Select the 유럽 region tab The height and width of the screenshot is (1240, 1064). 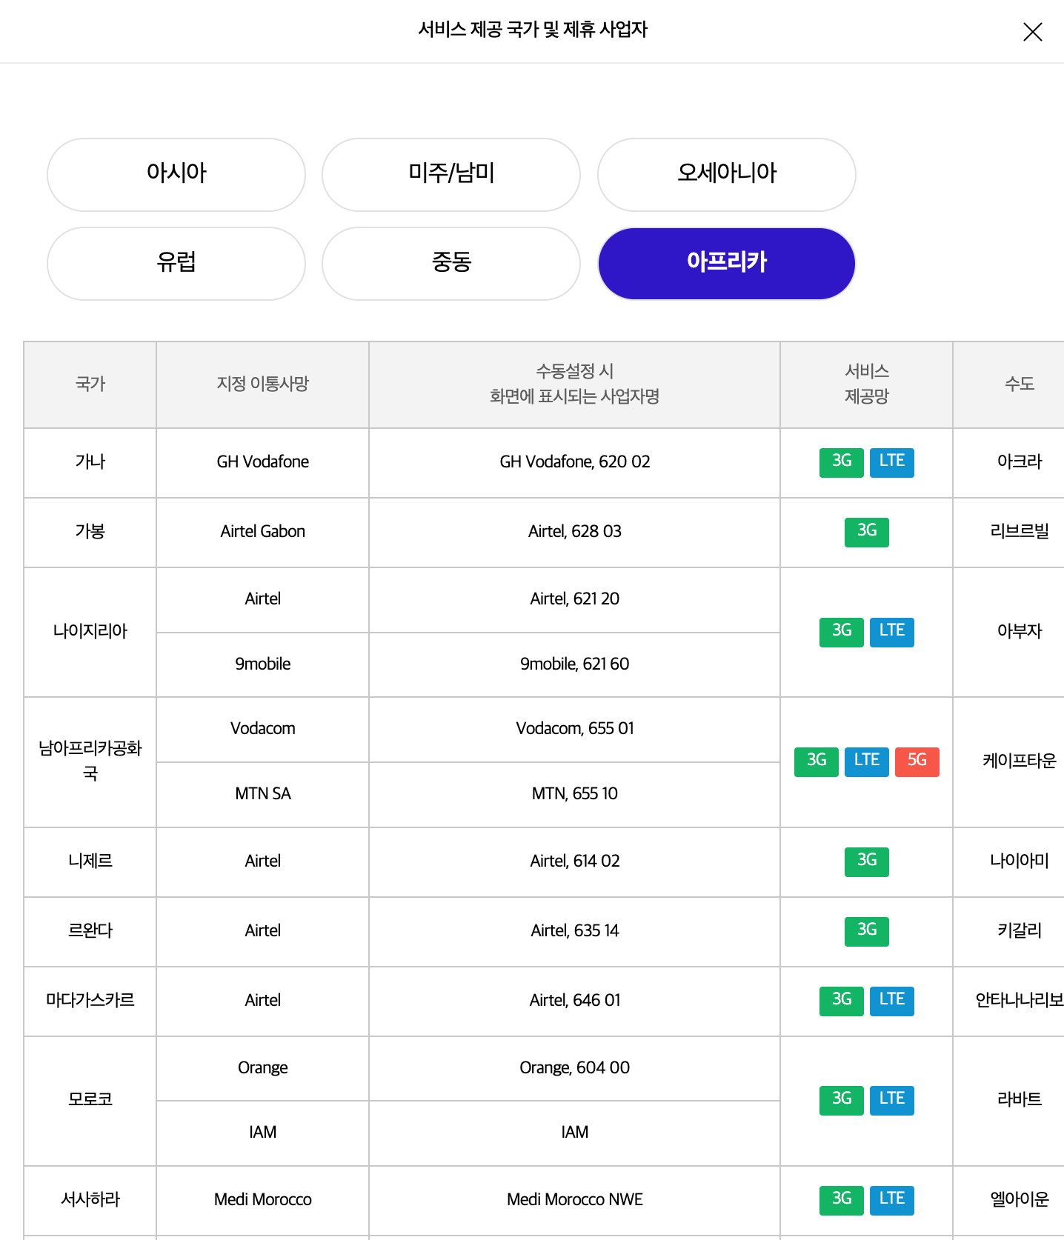[x=176, y=264]
